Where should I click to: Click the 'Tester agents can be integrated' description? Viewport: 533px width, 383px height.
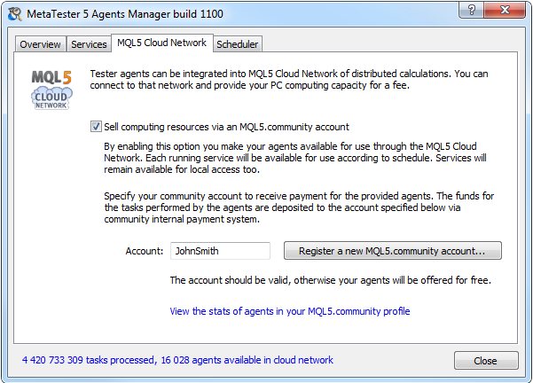[289, 80]
